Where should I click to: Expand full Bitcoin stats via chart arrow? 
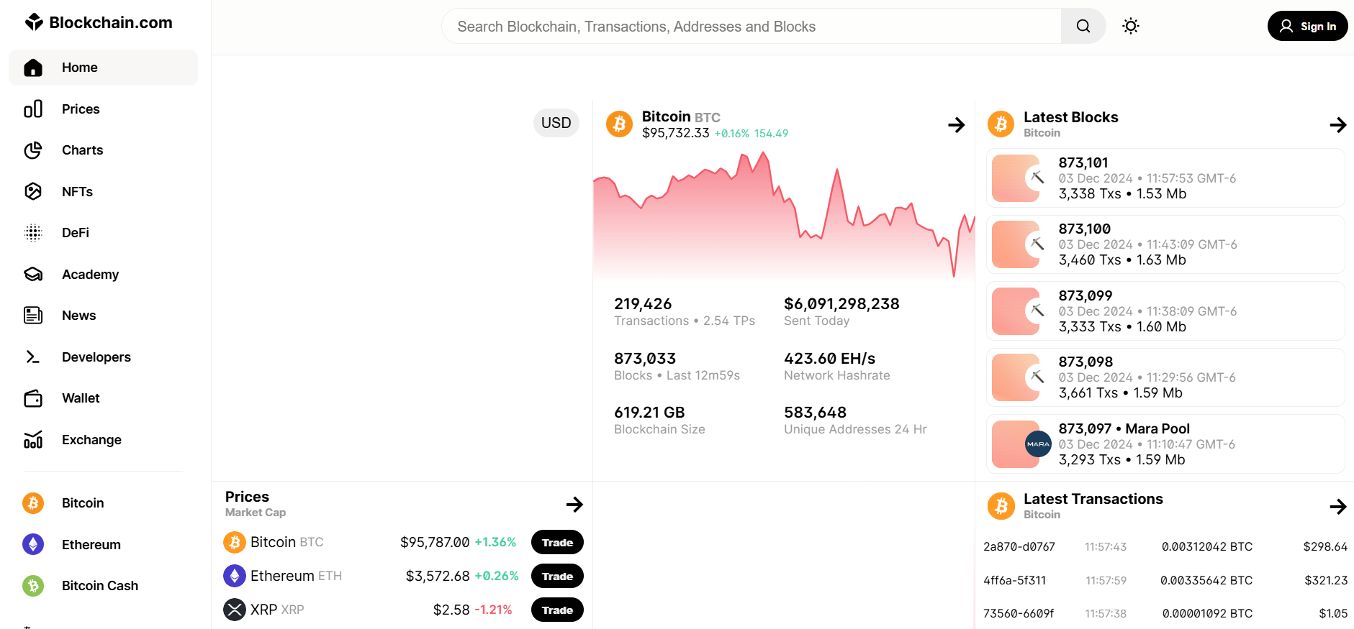(957, 124)
